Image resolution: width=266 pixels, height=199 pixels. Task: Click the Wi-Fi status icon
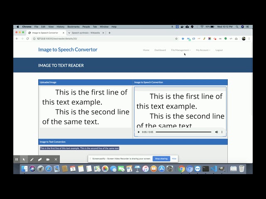pos(202,27)
